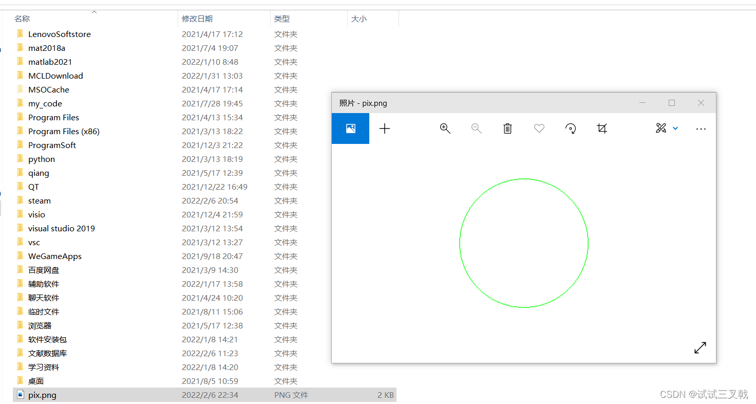This screenshot has height=404, width=756.
Task: Open the Edit & Create dropdown chevron
Action: point(675,128)
